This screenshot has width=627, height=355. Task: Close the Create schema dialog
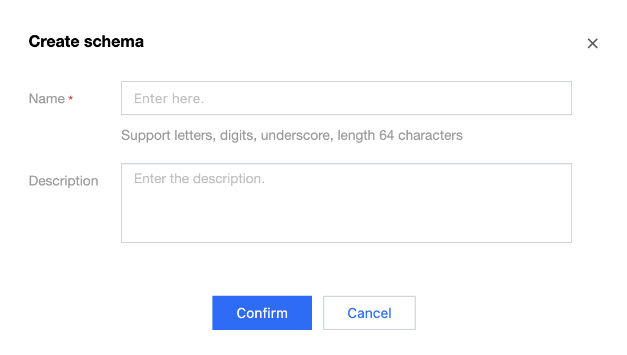(593, 43)
